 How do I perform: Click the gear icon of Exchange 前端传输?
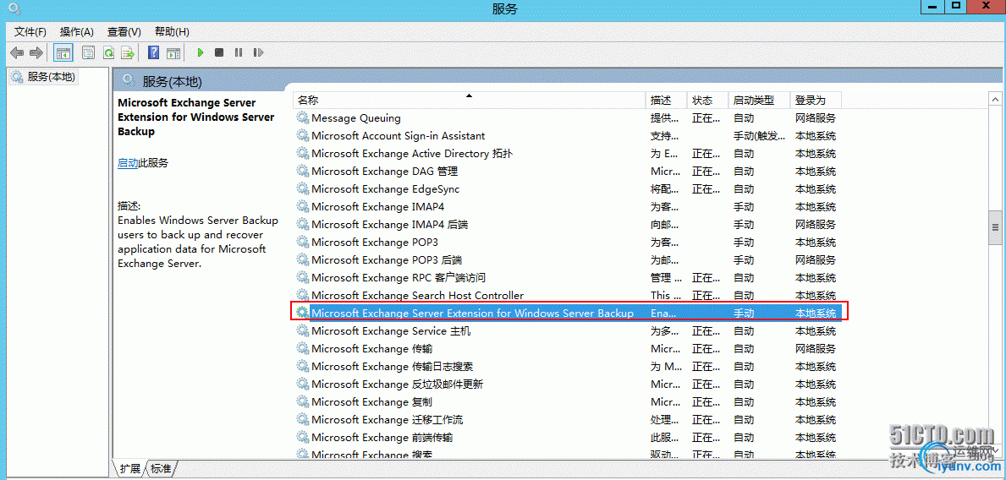pos(302,438)
